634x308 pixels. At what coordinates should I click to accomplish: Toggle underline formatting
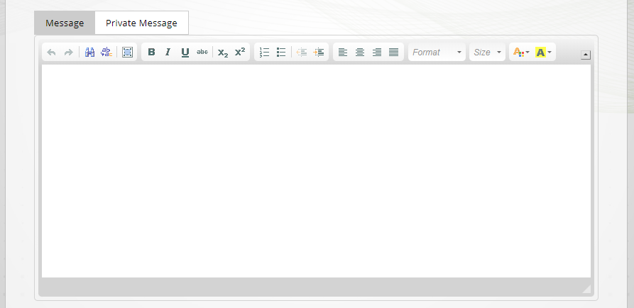coord(185,53)
